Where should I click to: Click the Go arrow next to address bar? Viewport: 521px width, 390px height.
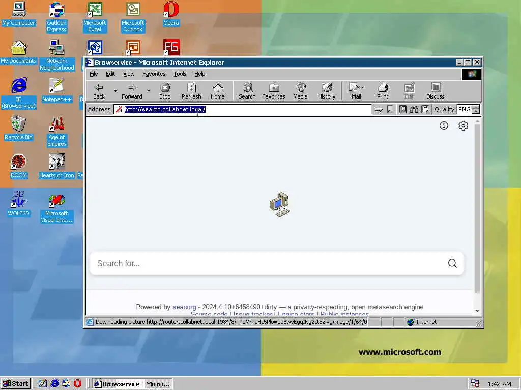[x=379, y=109]
